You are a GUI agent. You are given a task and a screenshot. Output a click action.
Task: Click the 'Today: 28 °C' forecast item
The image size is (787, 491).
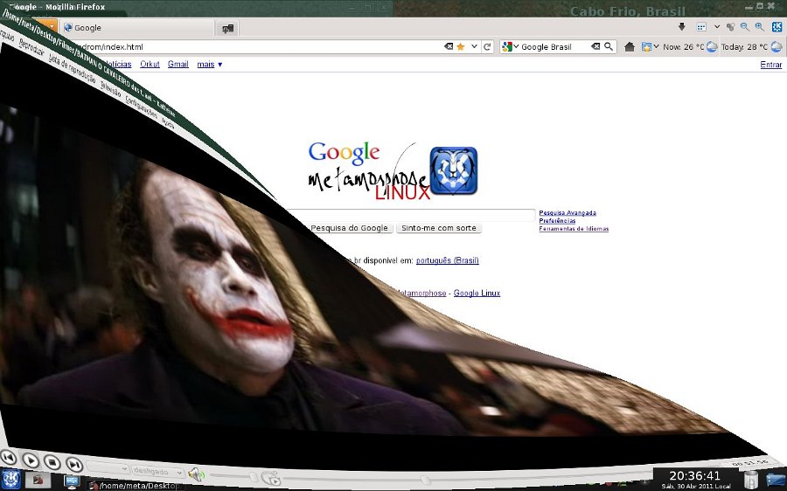(x=751, y=46)
